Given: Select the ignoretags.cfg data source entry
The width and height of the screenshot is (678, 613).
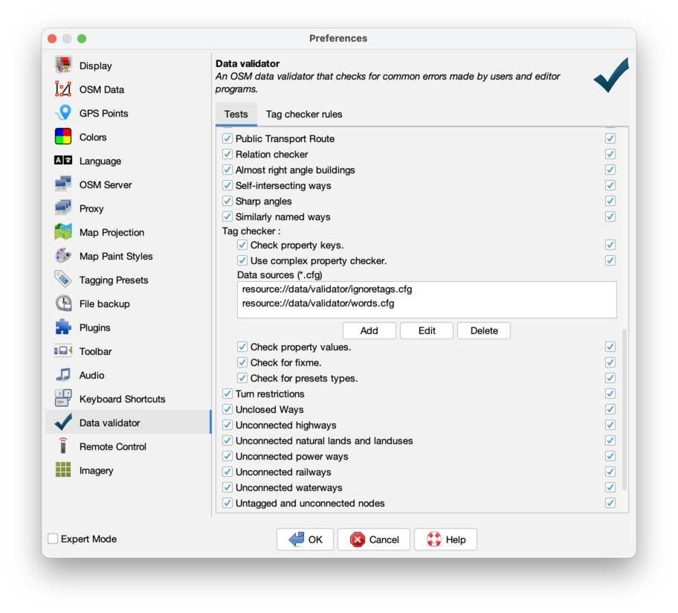Looking at the screenshot, I should click(x=327, y=289).
